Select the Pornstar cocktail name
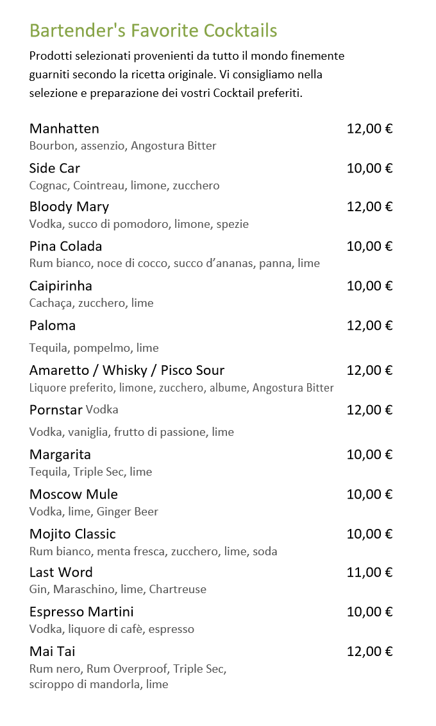This screenshot has height=726, width=436. 56,410
